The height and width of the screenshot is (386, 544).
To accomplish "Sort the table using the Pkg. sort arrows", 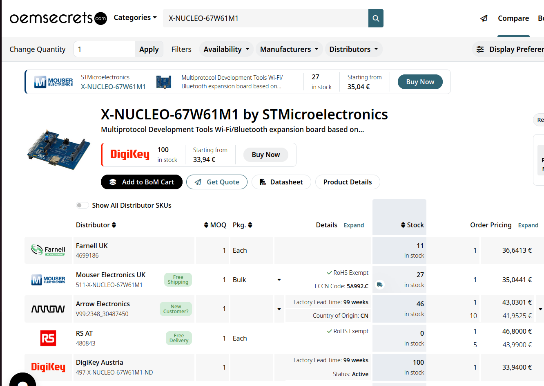I will [x=250, y=225].
